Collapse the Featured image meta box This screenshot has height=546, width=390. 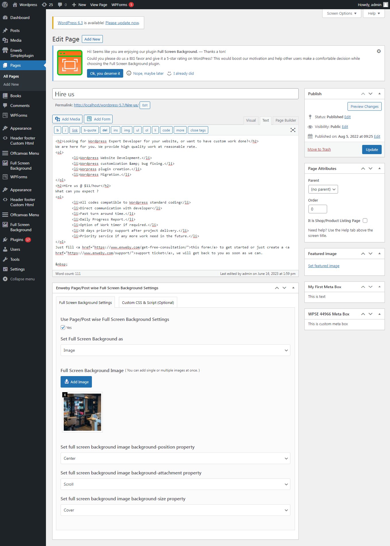click(x=379, y=253)
